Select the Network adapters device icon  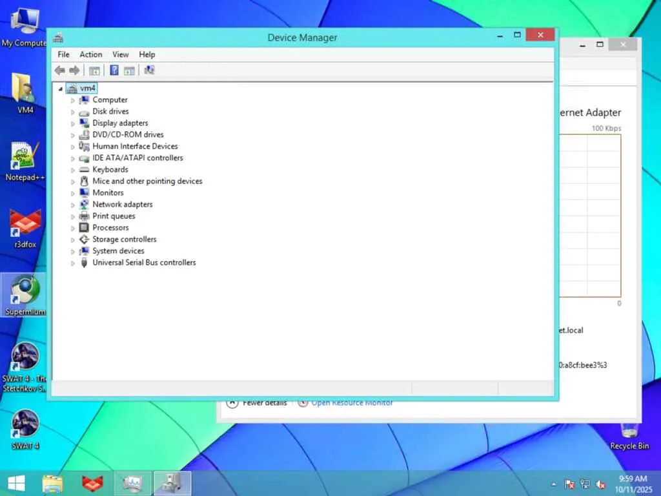(x=85, y=205)
